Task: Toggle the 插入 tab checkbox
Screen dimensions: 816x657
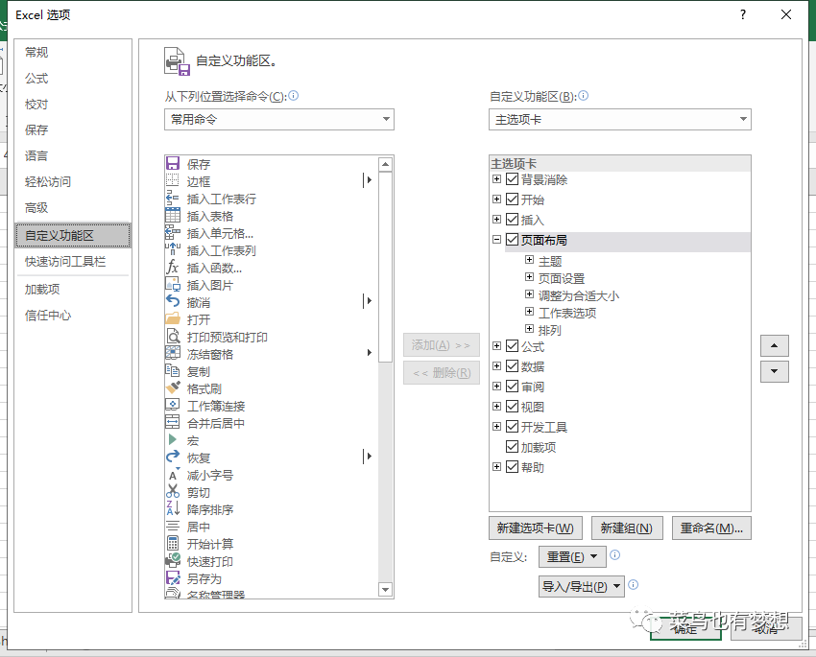Action: click(512, 220)
